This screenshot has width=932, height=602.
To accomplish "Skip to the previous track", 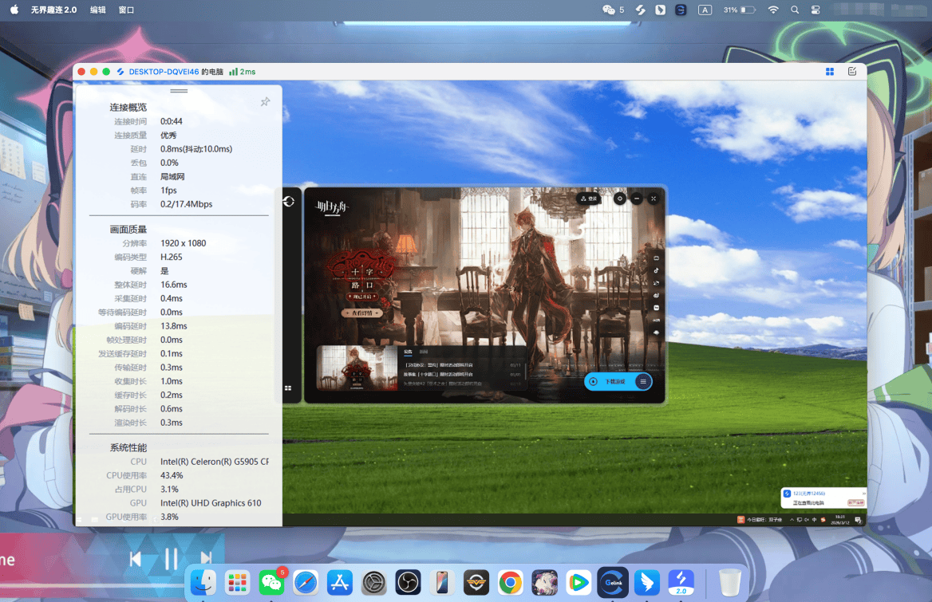I will click(x=136, y=559).
